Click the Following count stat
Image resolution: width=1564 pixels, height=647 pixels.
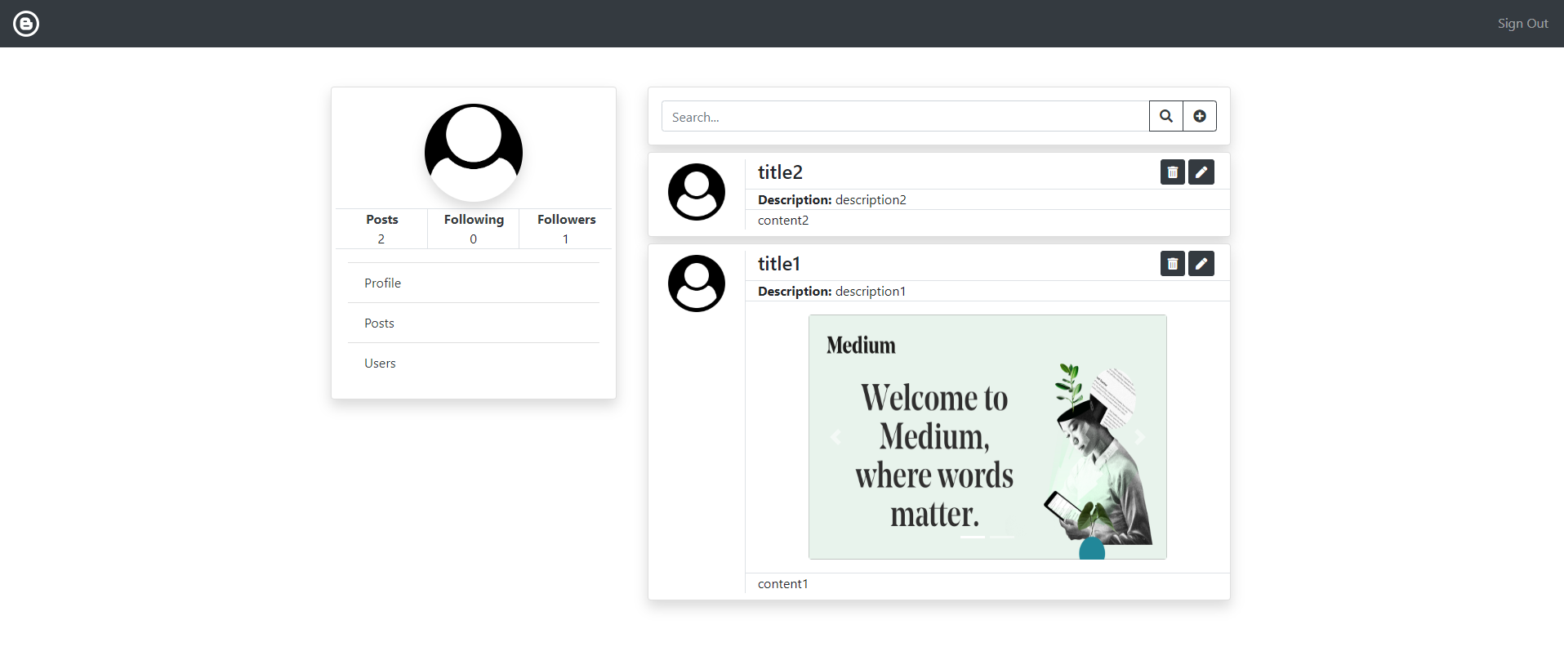[474, 229]
